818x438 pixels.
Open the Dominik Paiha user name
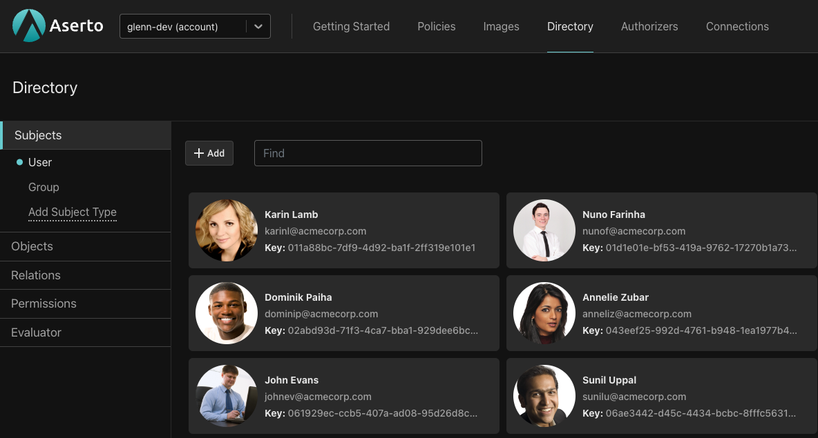pyautogui.click(x=298, y=297)
